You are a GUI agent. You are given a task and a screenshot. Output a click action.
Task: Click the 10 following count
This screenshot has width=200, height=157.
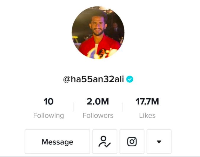48,102
